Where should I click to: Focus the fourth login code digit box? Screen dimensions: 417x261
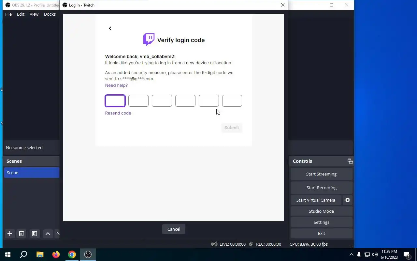[x=185, y=101]
